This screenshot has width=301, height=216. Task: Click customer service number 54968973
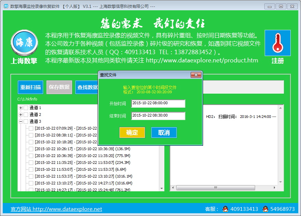pos(283,209)
